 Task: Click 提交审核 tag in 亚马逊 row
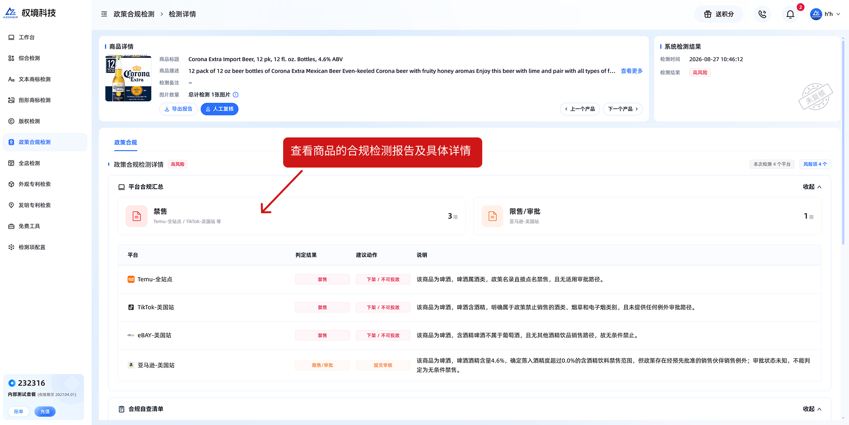(x=383, y=365)
